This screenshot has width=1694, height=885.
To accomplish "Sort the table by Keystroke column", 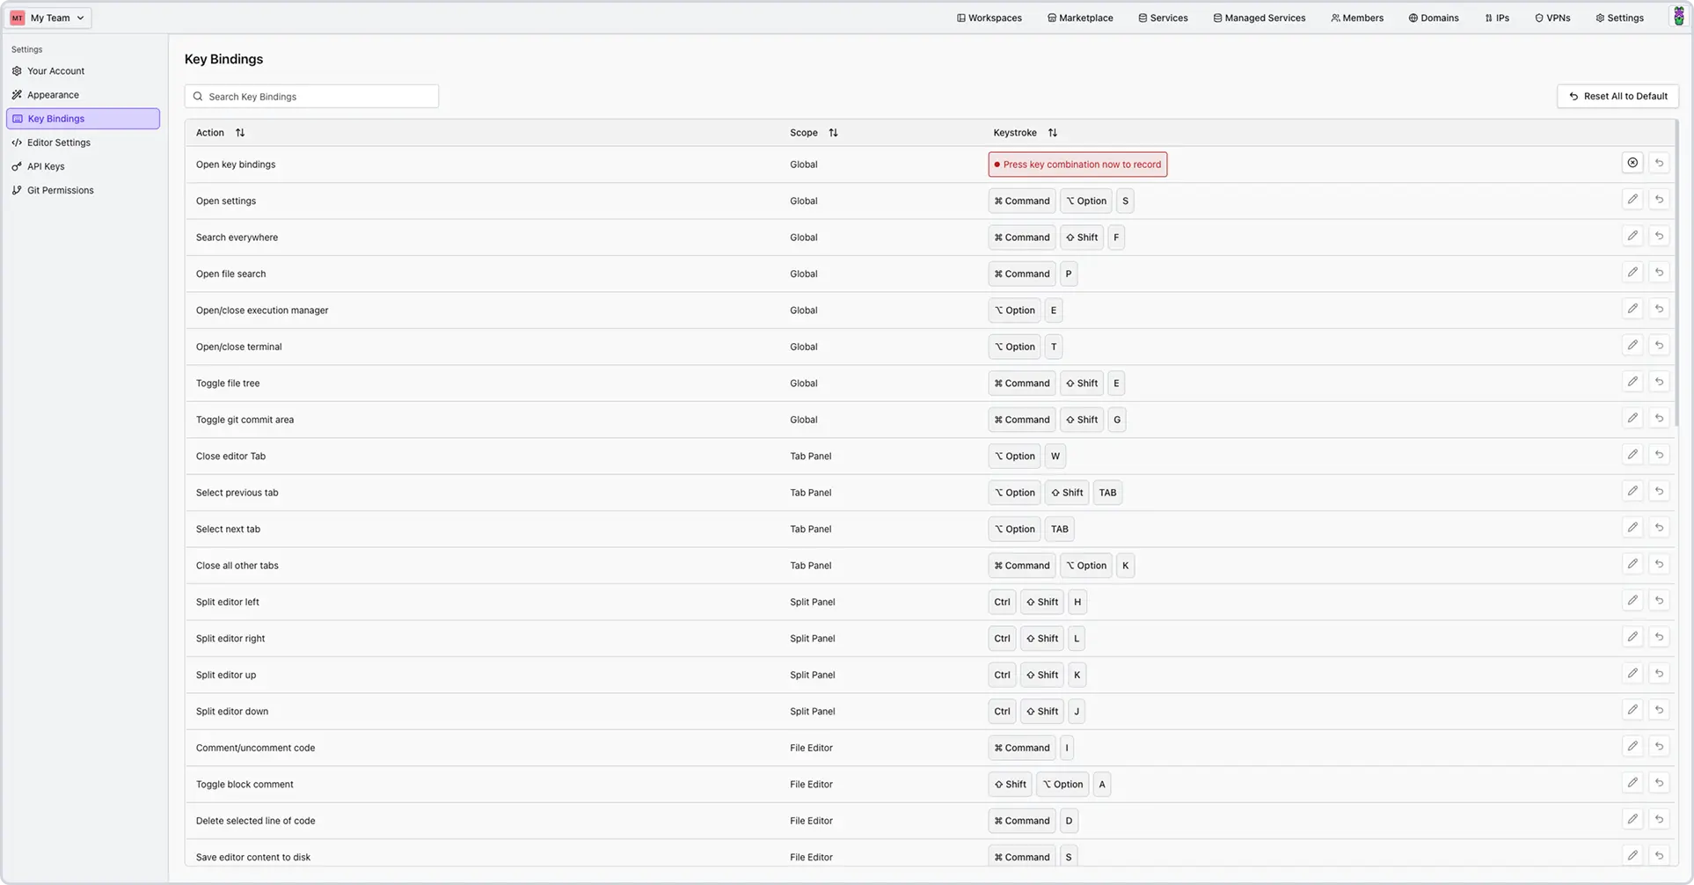I will pyautogui.click(x=1053, y=132).
